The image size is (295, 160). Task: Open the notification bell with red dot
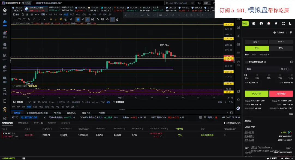269,23
